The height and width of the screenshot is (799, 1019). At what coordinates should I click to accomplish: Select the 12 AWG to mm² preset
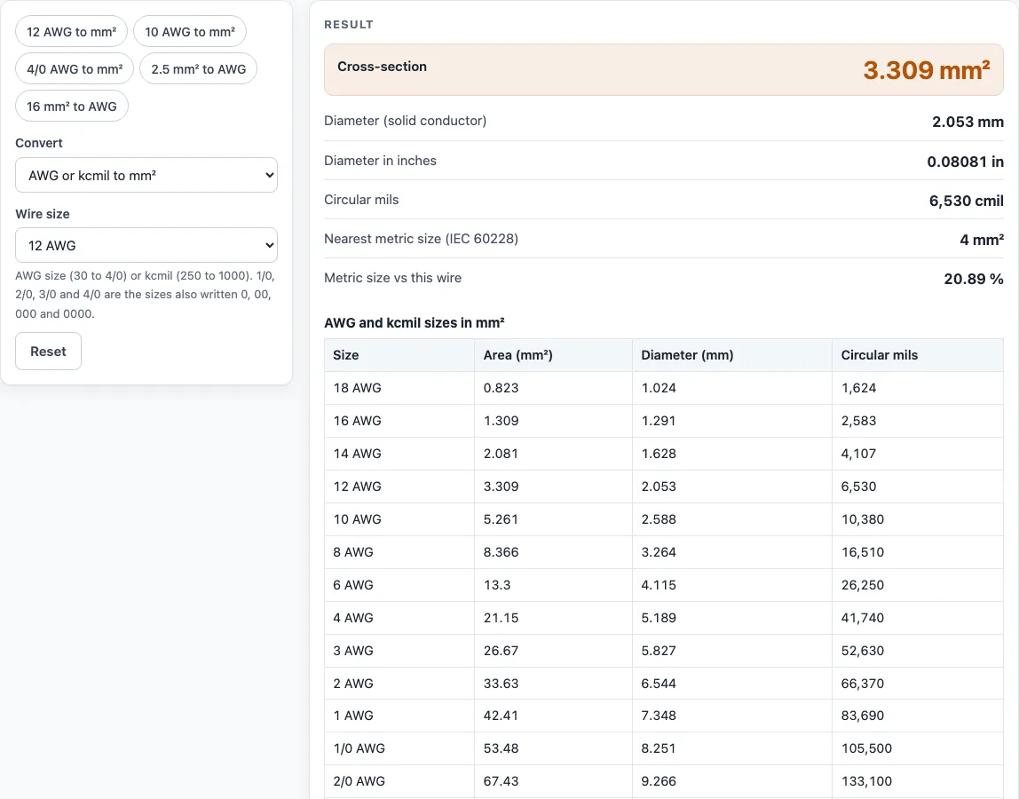(72, 31)
